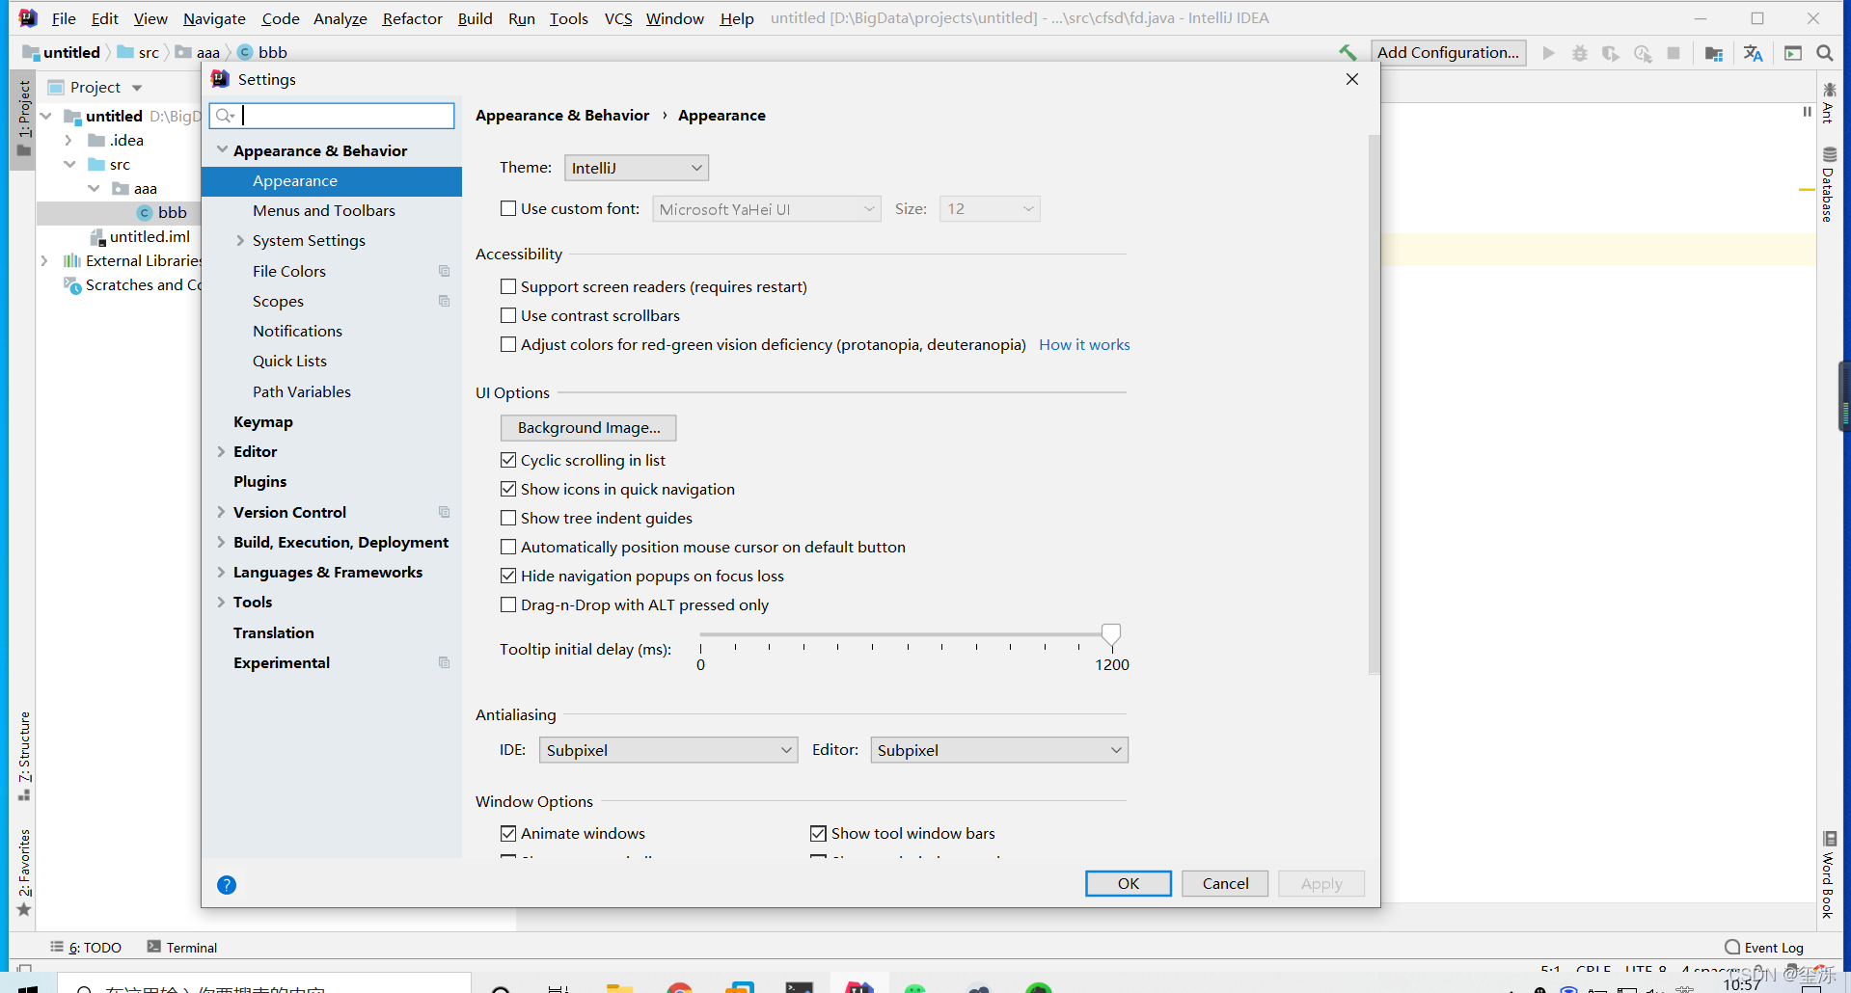Open the File menu
The image size is (1851, 993).
click(64, 18)
